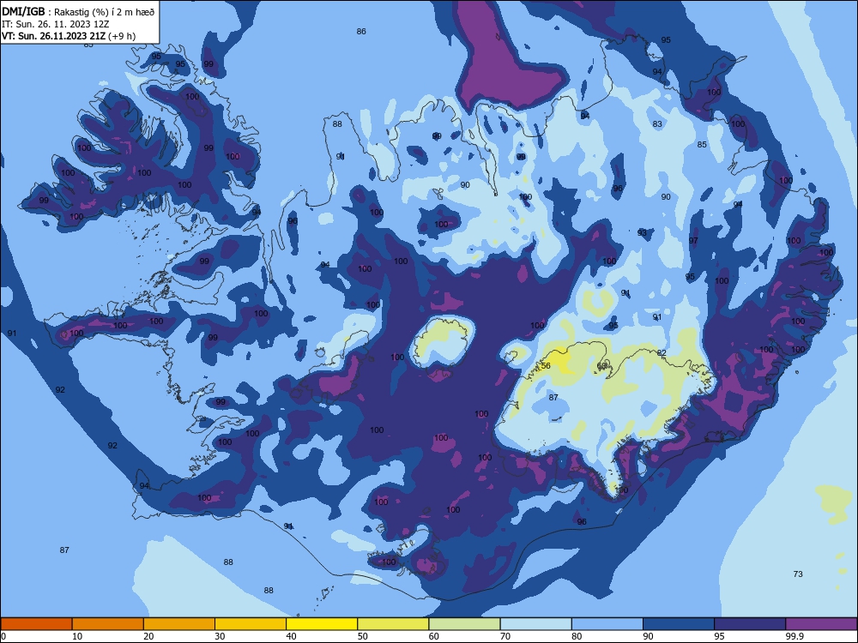The width and height of the screenshot is (858, 643).
Task: Click the legend scale label "50"
Action: 362,636
